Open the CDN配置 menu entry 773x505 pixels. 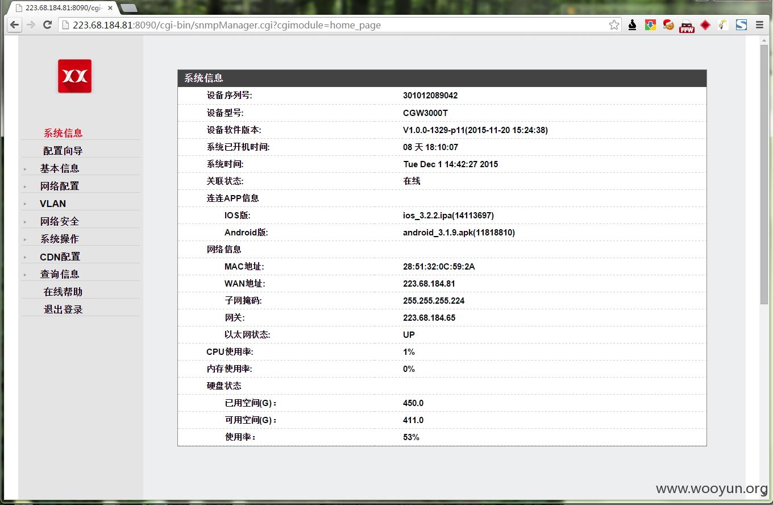click(x=60, y=256)
